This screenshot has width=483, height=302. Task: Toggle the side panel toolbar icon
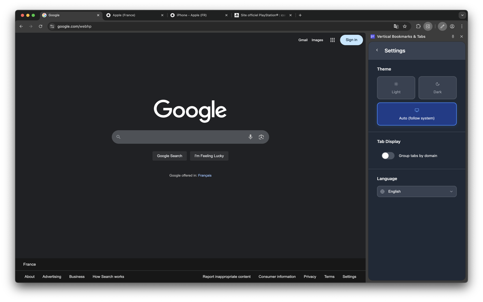pos(428,26)
